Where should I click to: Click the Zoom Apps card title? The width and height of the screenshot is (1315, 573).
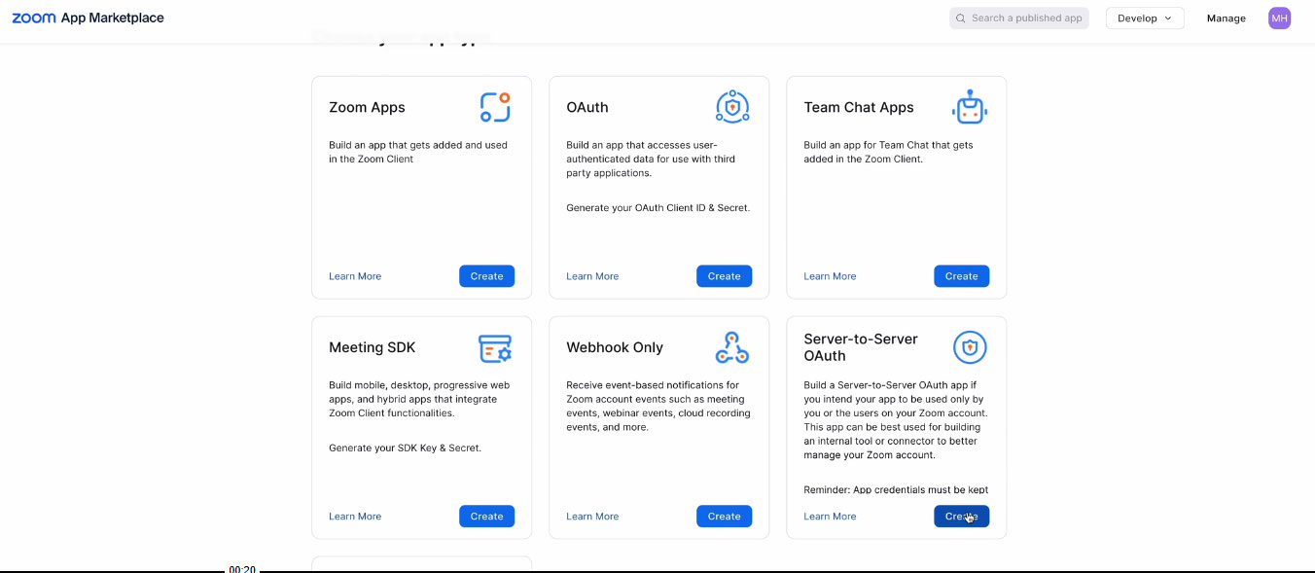[367, 108]
